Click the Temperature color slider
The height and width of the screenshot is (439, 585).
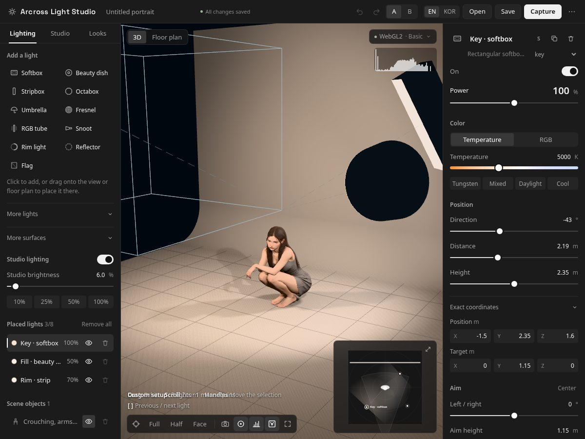coord(514,168)
